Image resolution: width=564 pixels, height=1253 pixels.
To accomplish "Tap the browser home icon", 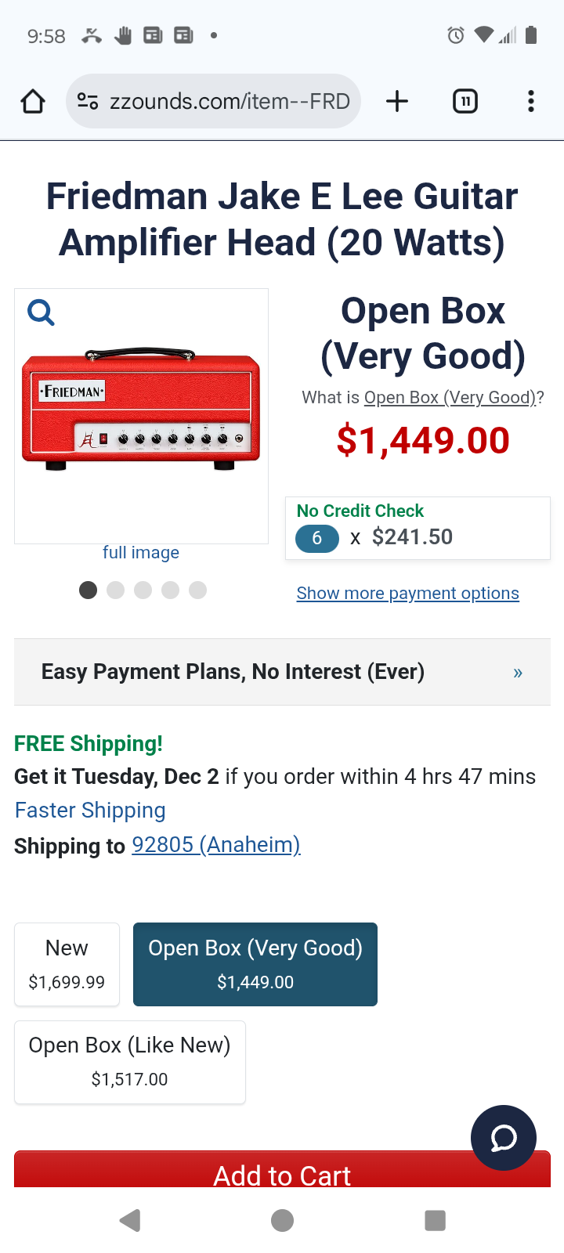I will 32,100.
